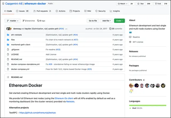Open the eth-netstats folder icon
The width and height of the screenshot is (171, 118).
(x=8, y=35)
